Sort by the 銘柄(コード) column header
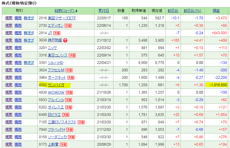 click(65, 11)
